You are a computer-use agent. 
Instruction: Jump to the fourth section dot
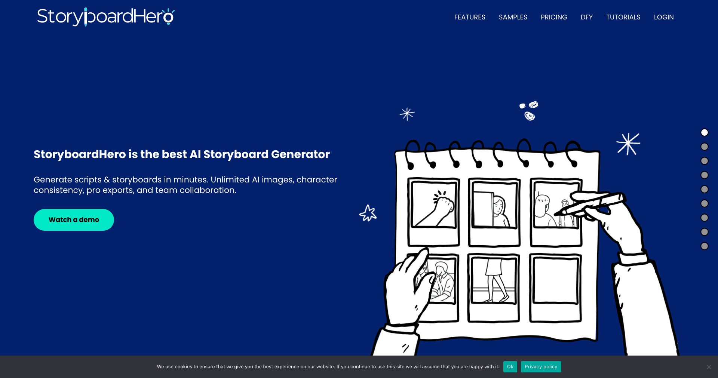pos(705,175)
